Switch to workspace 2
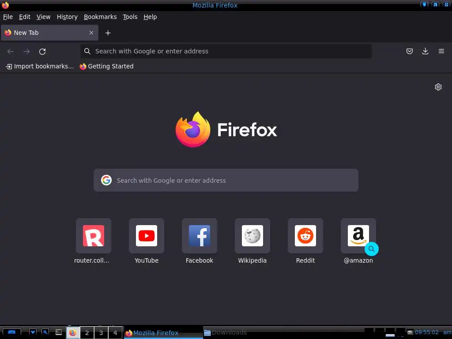The width and height of the screenshot is (452, 339). point(87,333)
